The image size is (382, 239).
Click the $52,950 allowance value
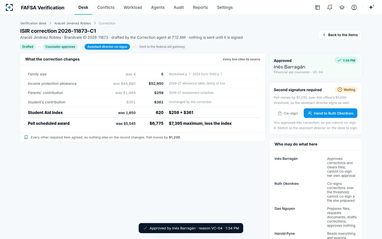(156, 84)
